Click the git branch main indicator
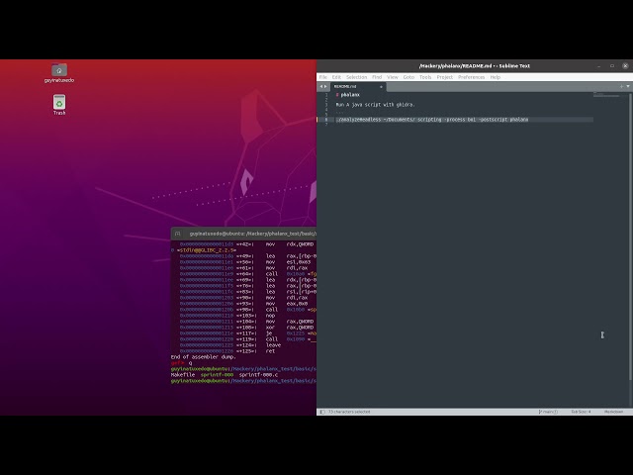 click(x=548, y=412)
